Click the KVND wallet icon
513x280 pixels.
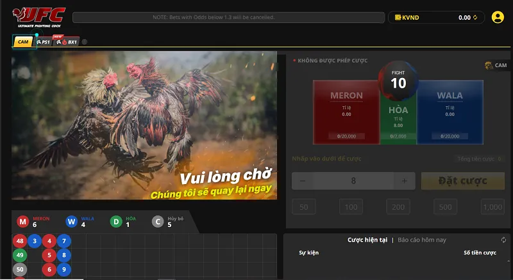398,18
